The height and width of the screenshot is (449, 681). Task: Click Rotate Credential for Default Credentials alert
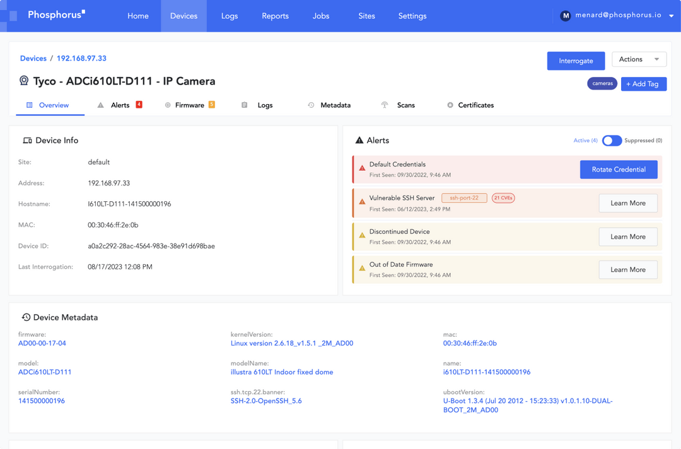619,169
